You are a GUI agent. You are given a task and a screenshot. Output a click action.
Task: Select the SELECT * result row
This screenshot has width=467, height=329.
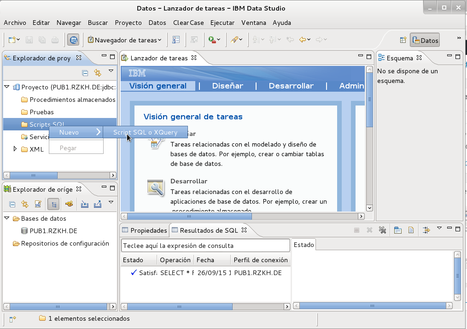[x=205, y=273]
